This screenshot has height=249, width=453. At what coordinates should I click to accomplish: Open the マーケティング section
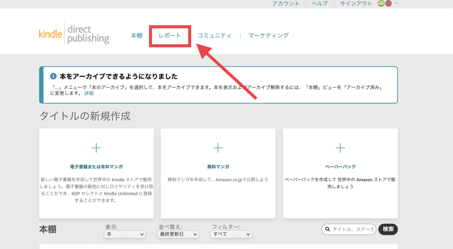pyautogui.click(x=268, y=35)
